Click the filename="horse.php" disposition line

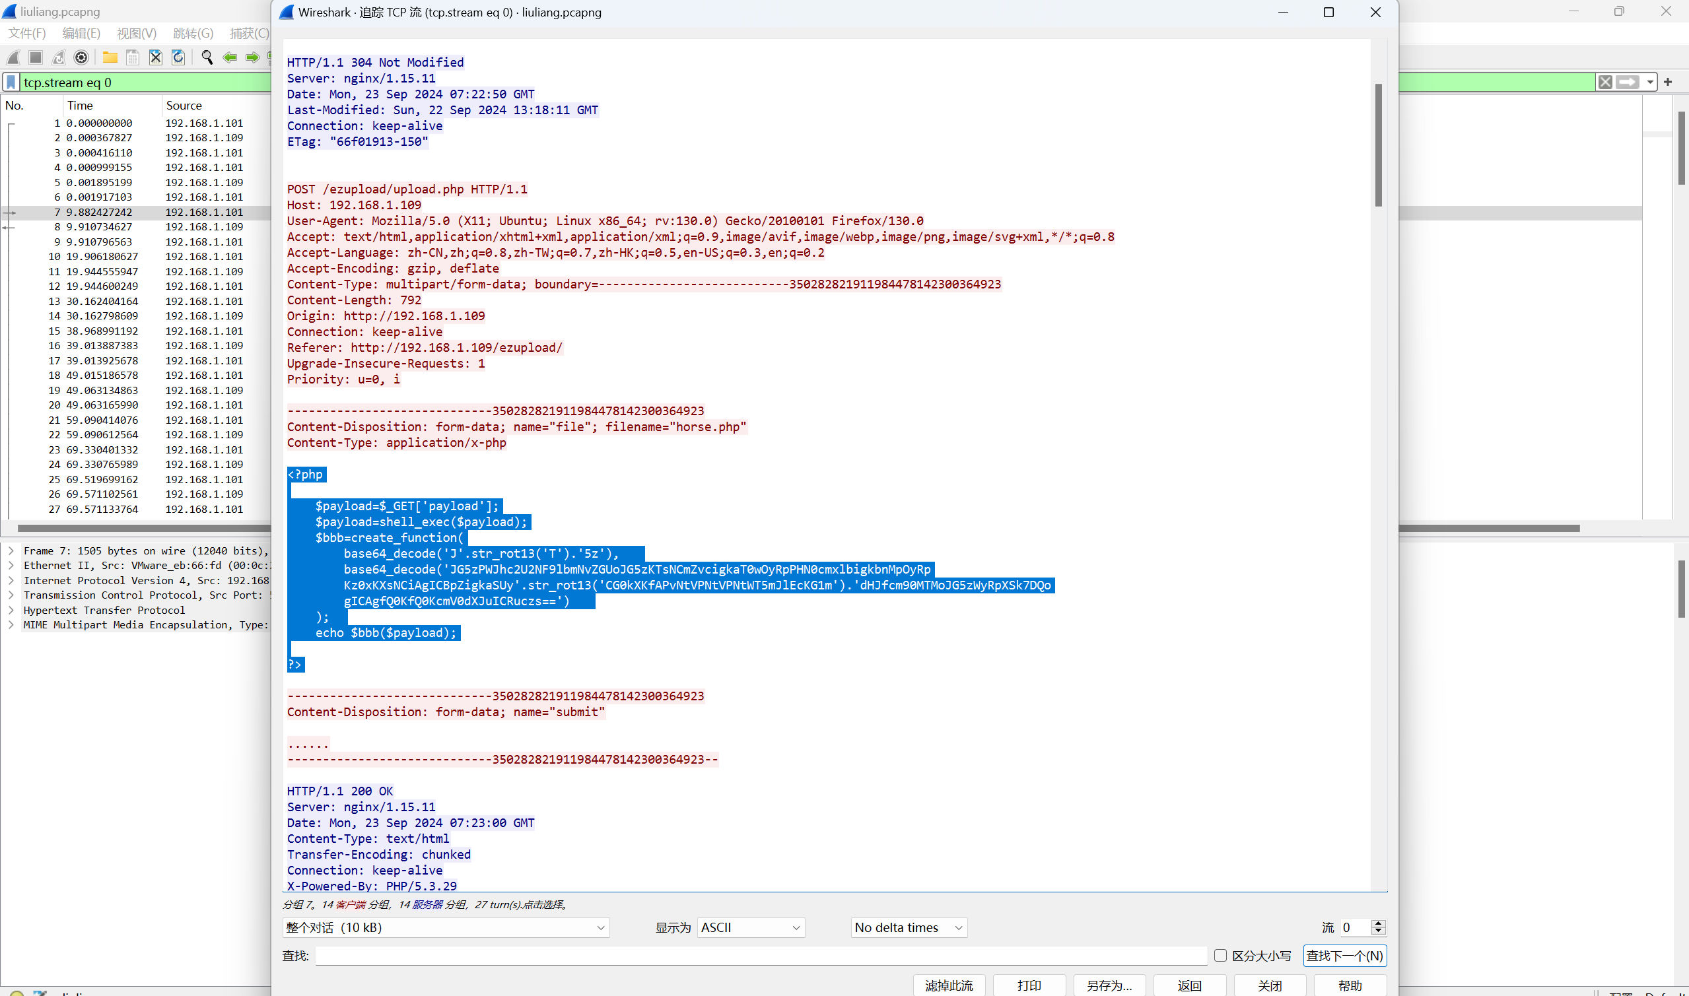(516, 427)
